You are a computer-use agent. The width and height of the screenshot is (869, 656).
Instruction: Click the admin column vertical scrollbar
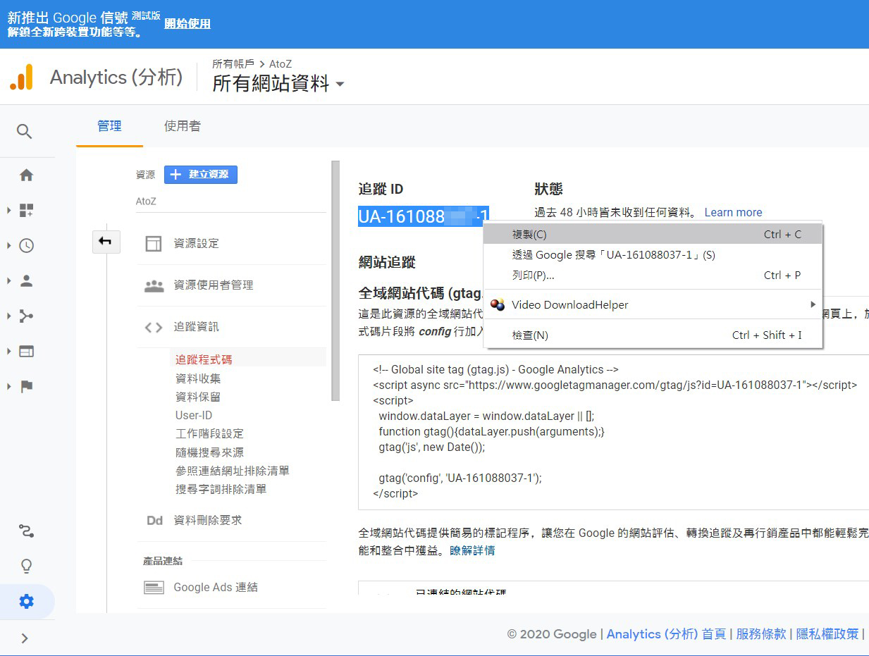pyautogui.click(x=335, y=282)
